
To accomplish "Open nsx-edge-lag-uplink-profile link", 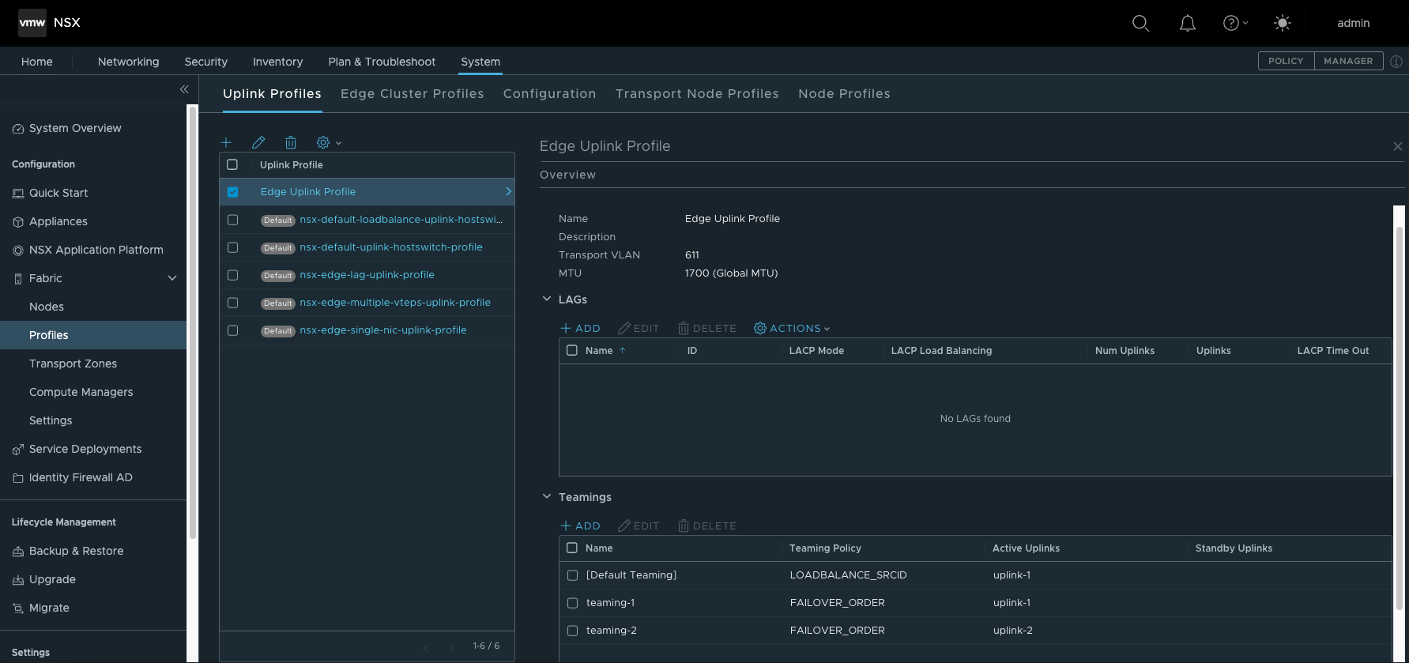I will (x=367, y=275).
